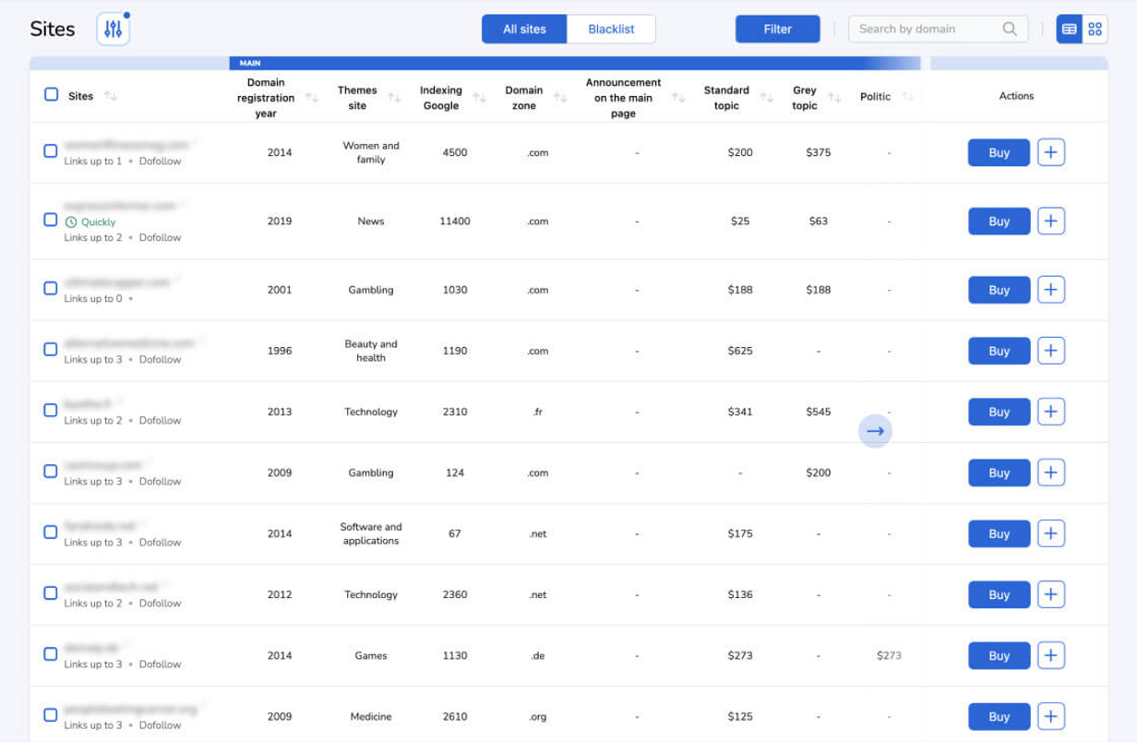Select the All sites tab
The width and height of the screenshot is (1137, 742).
(524, 29)
